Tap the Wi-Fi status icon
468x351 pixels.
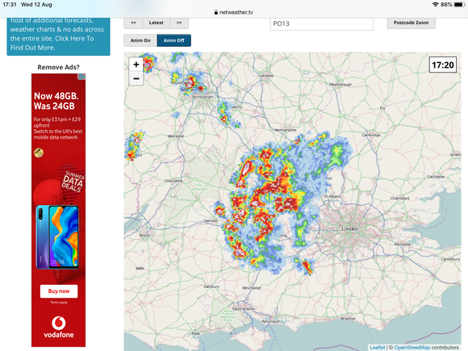coord(435,5)
